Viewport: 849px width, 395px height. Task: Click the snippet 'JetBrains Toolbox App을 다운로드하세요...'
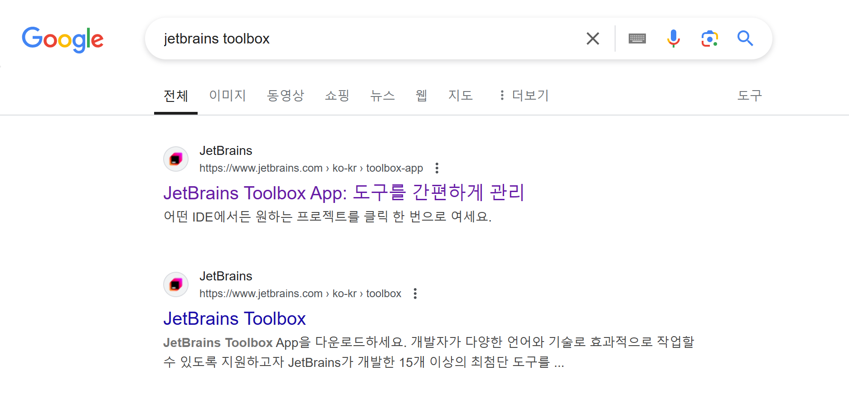428,352
